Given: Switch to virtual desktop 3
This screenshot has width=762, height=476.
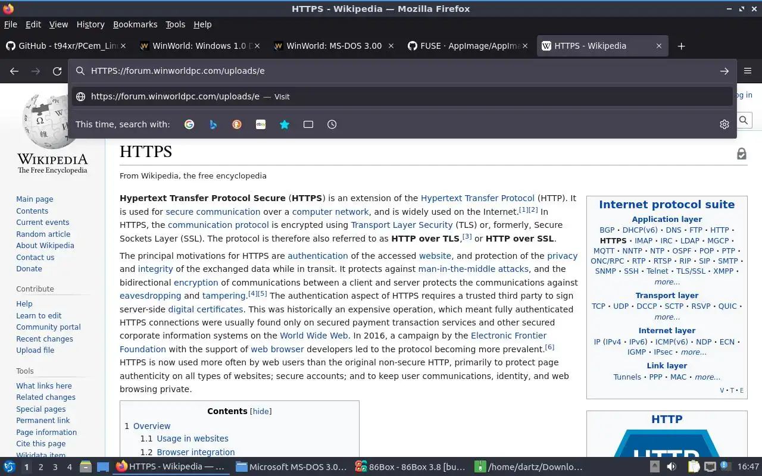Looking at the screenshot, I should point(55,467).
